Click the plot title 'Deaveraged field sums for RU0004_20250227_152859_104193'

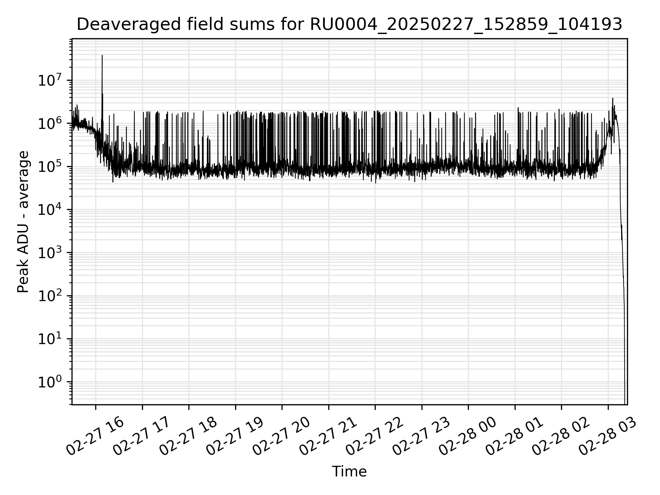[349, 24]
